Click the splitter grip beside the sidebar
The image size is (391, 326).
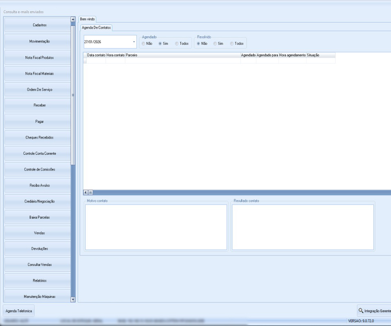(73, 95)
